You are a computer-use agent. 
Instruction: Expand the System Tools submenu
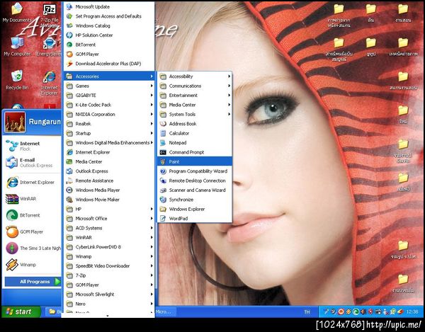coord(195,114)
